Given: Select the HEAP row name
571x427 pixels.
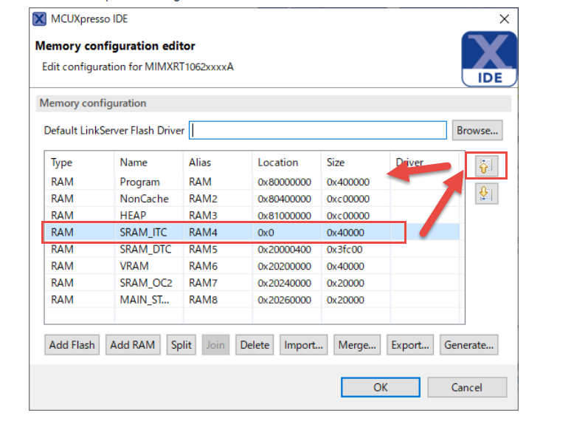Looking at the screenshot, I should [133, 216].
